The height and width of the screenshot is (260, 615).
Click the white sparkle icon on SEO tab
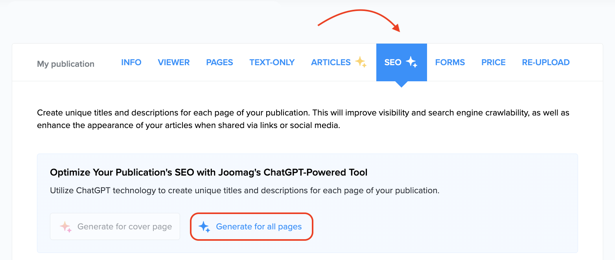(411, 62)
